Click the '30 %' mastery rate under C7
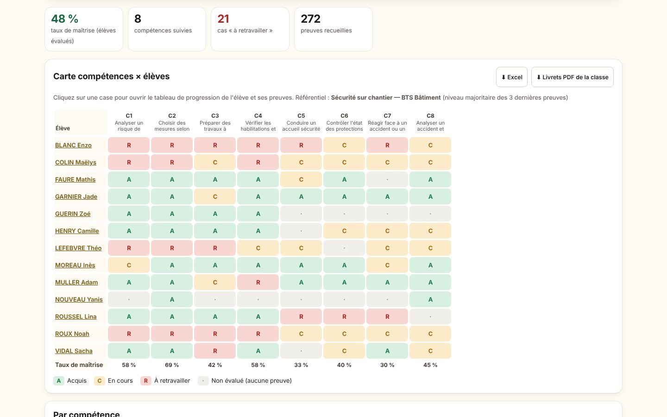The height and width of the screenshot is (417, 667). click(x=387, y=365)
